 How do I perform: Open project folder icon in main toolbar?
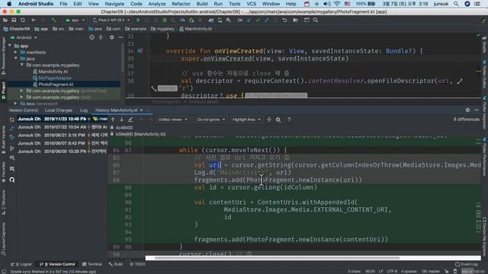point(5,21)
